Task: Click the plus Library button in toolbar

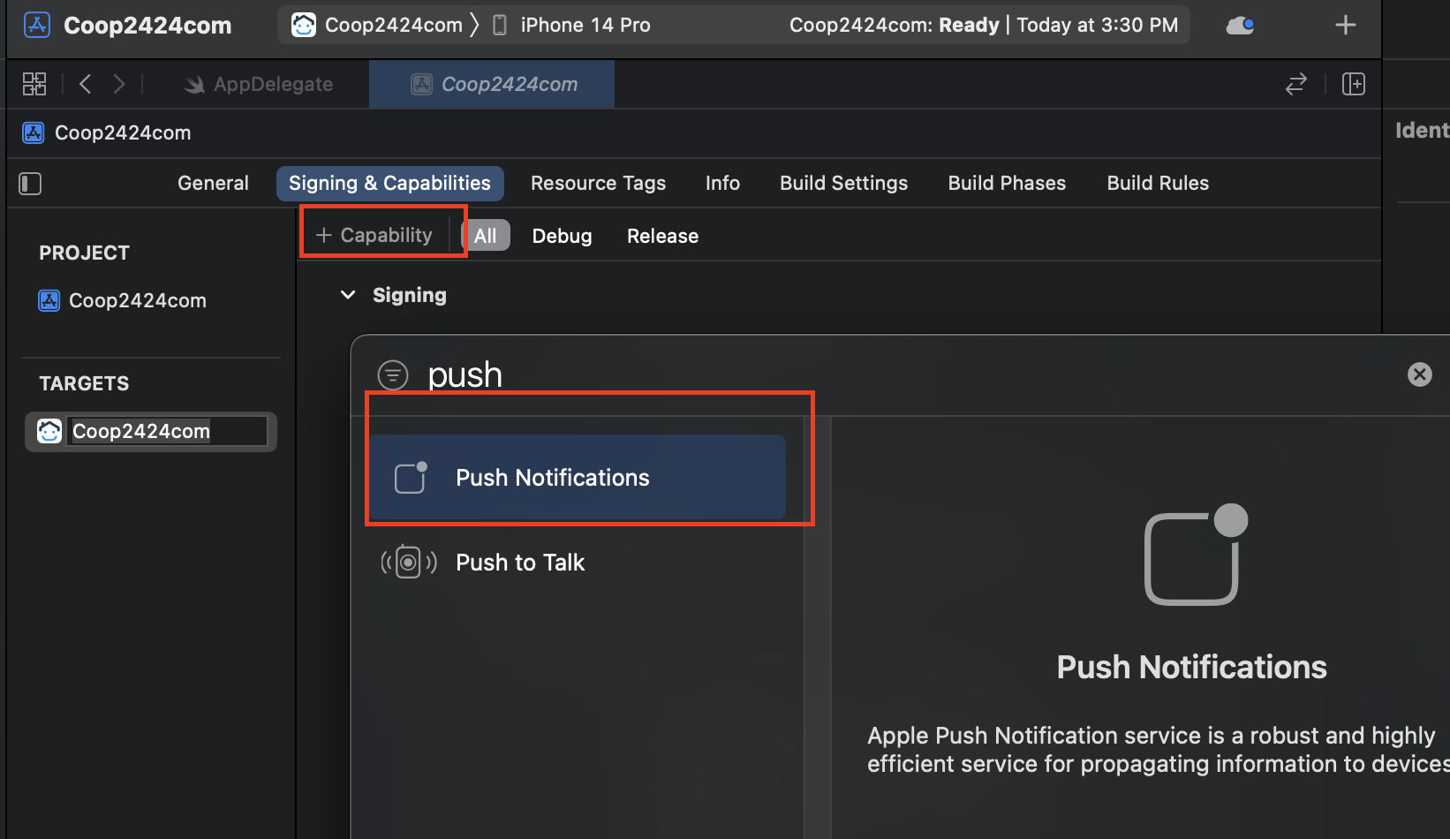Action: [x=1345, y=25]
